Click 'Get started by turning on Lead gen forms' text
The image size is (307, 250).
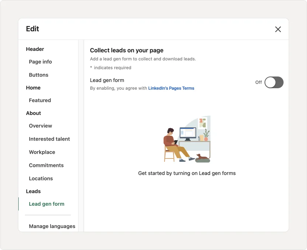coord(187,173)
